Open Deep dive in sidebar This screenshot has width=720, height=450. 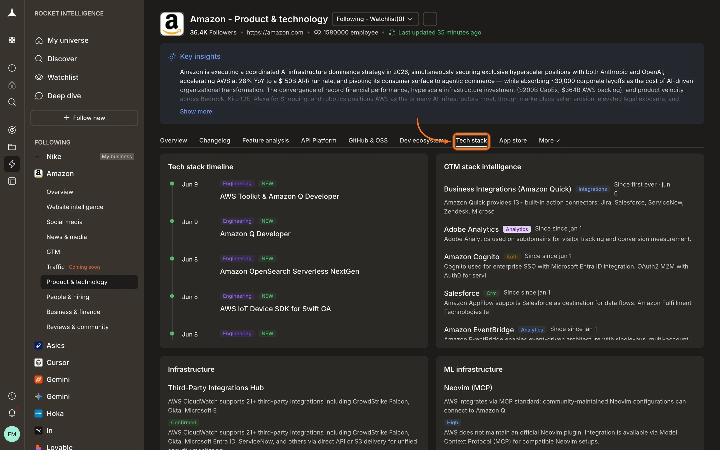click(64, 96)
